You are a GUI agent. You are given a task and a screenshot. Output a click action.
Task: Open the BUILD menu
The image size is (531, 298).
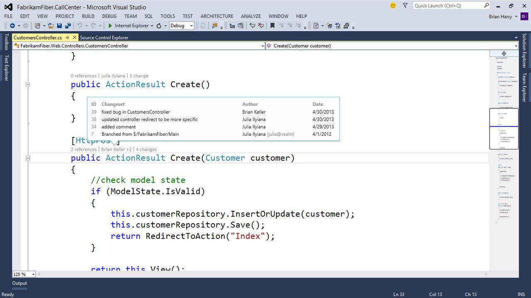click(88, 16)
